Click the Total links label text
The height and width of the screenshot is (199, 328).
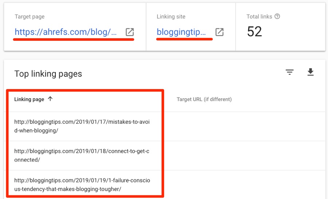(x=259, y=16)
